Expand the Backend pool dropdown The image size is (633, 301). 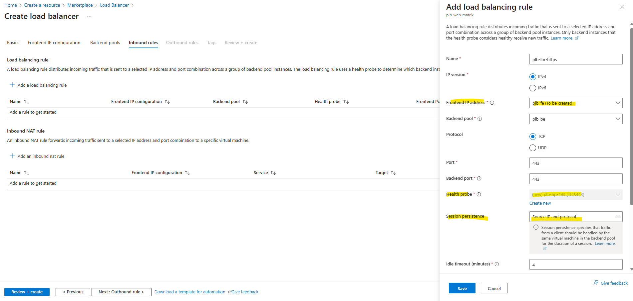(x=576, y=119)
